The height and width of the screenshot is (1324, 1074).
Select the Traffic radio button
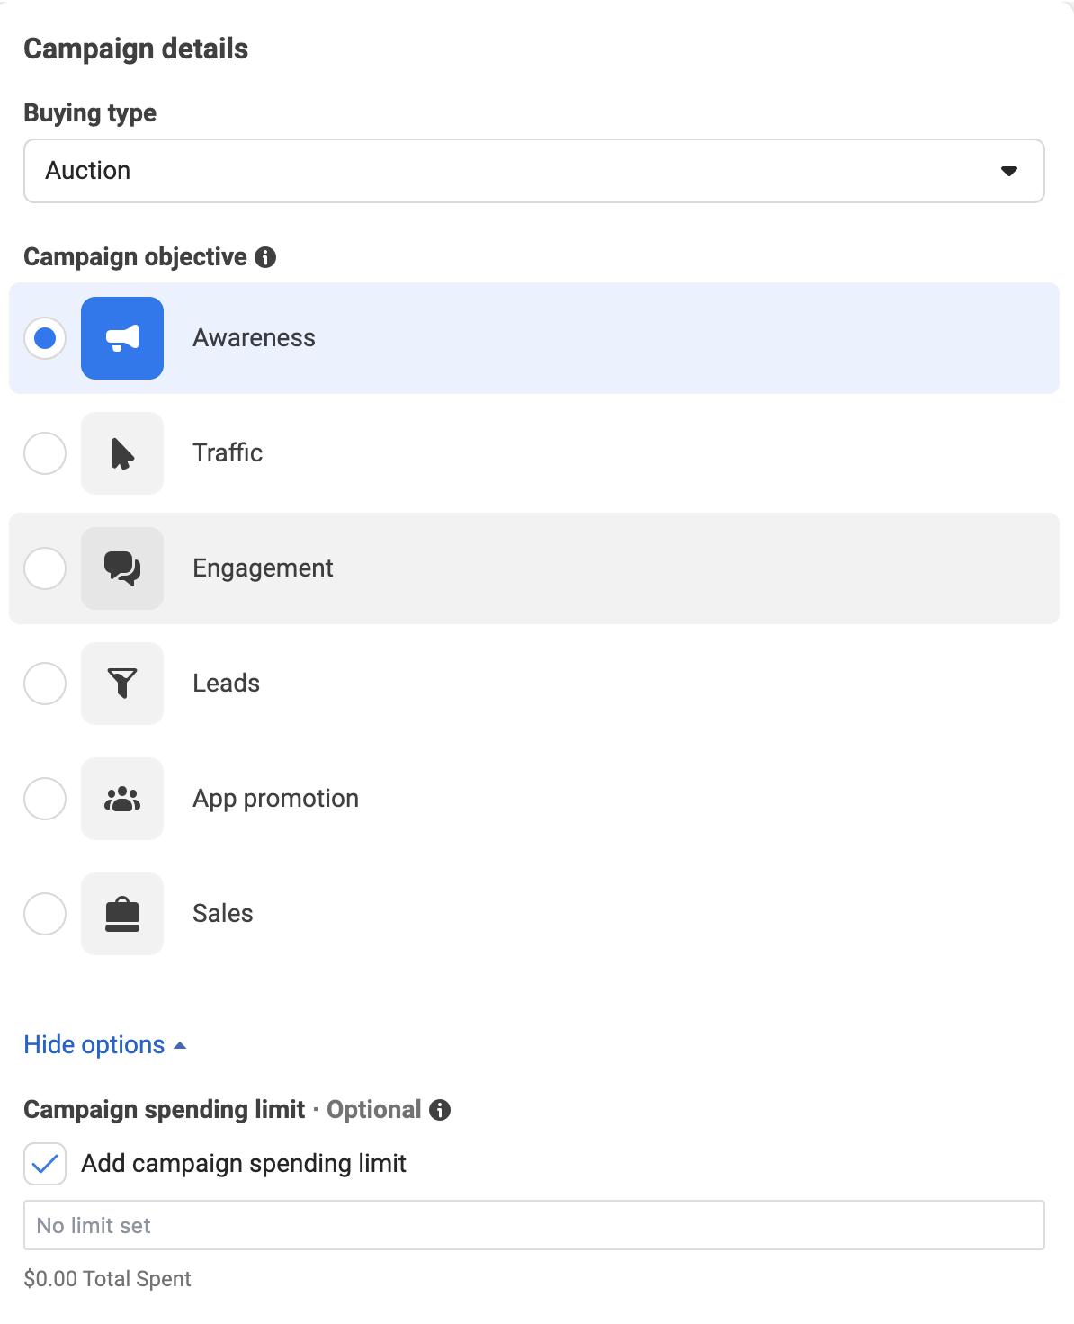point(45,453)
